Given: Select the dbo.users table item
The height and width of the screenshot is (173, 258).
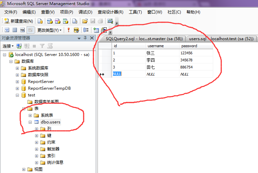Looking at the screenshot, I should coord(50,122).
